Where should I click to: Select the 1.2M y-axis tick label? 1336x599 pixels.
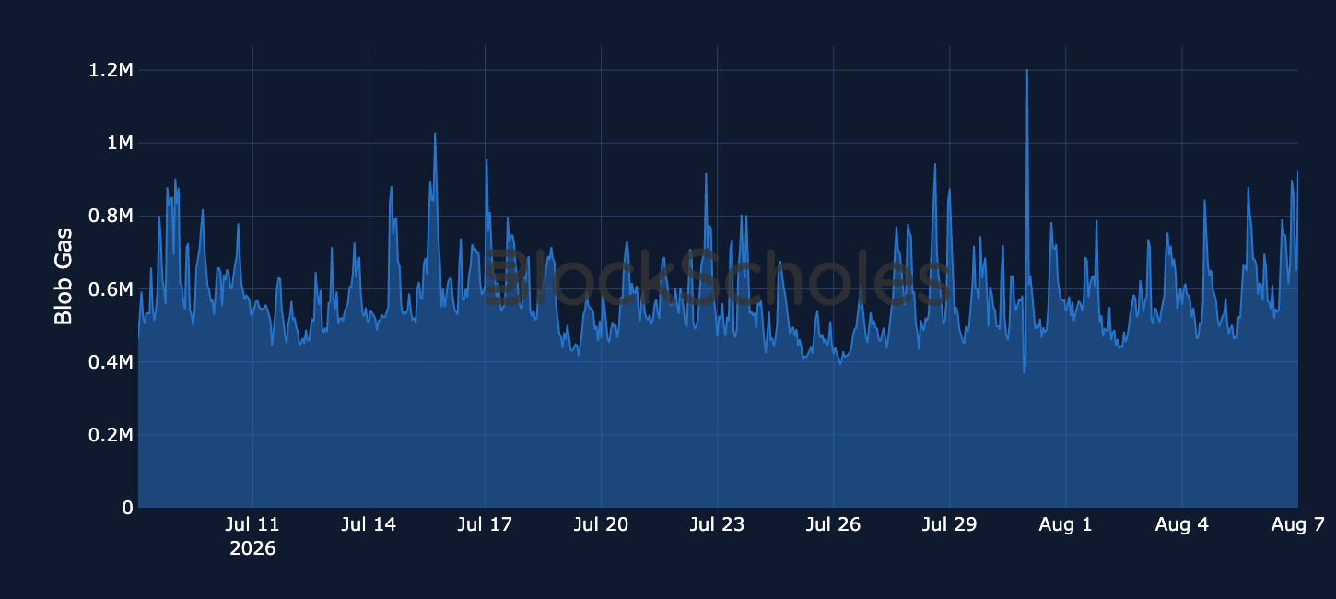[110, 71]
